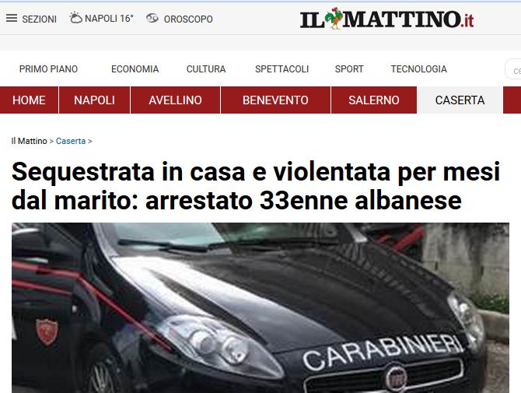The width and height of the screenshot is (521, 393).
Task: Open the Economia section
Action: pyautogui.click(x=135, y=68)
